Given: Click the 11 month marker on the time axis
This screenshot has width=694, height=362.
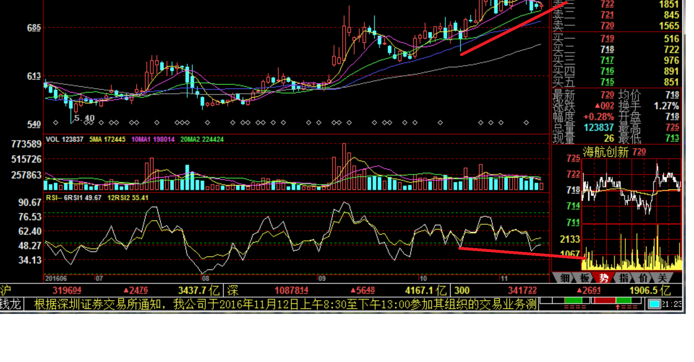Looking at the screenshot, I should tap(504, 278).
